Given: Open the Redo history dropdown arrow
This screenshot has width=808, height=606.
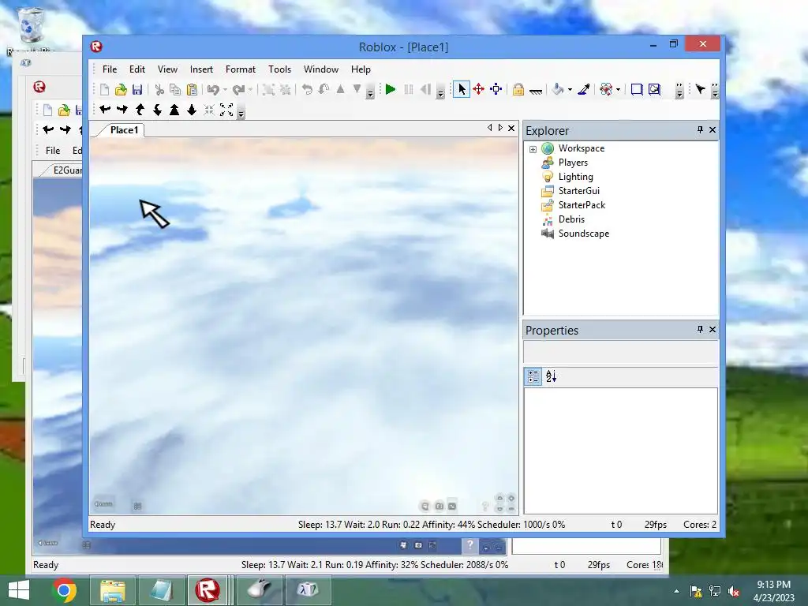Looking at the screenshot, I should 250,90.
